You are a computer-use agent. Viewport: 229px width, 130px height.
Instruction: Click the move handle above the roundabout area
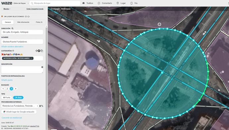tap(159, 24)
